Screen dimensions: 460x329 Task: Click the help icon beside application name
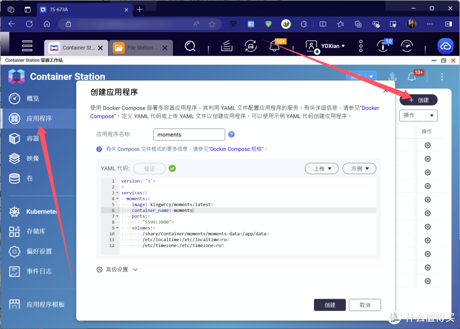pos(231,135)
